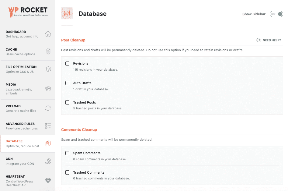Click the Preload circular-arrow icon

[48, 108]
